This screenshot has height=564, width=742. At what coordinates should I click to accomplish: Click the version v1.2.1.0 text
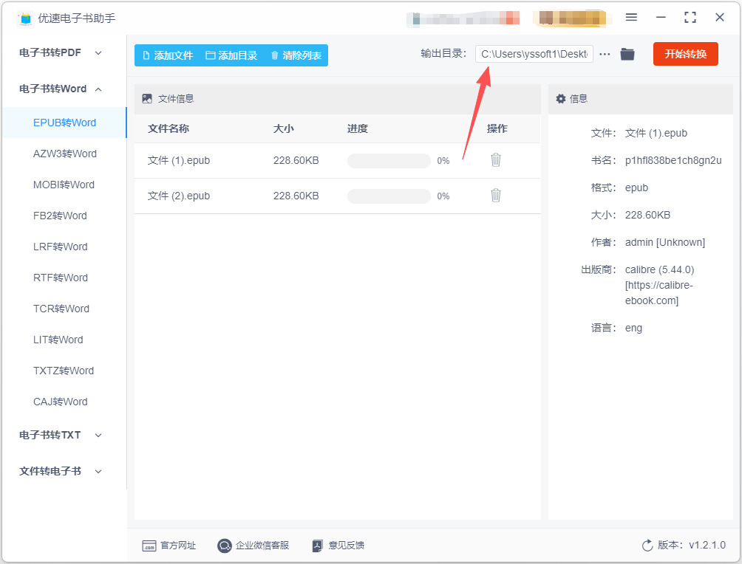coord(707,545)
